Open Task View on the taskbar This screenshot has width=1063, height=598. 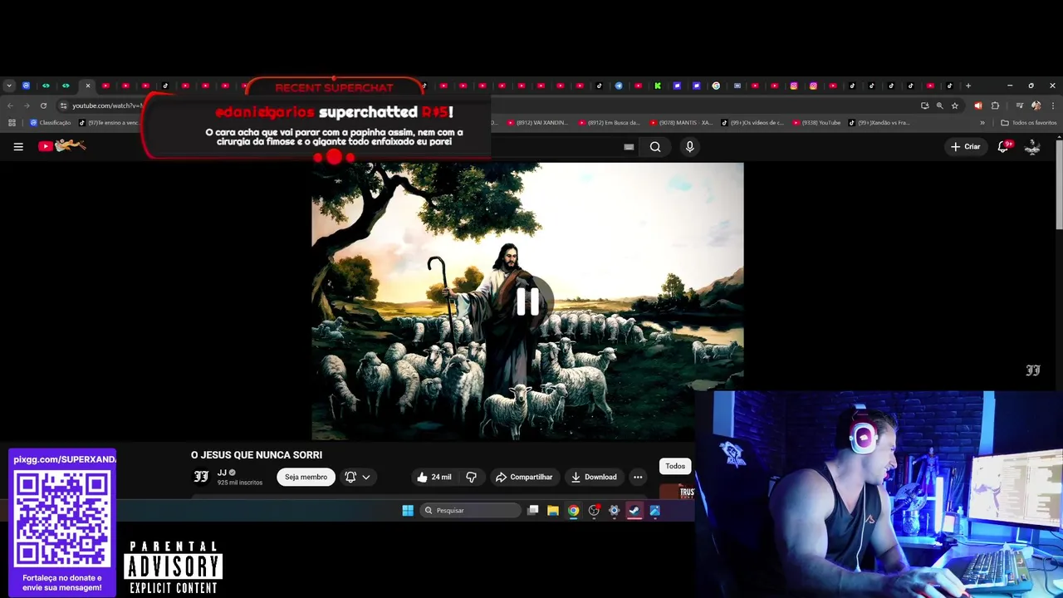pyautogui.click(x=533, y=511)
